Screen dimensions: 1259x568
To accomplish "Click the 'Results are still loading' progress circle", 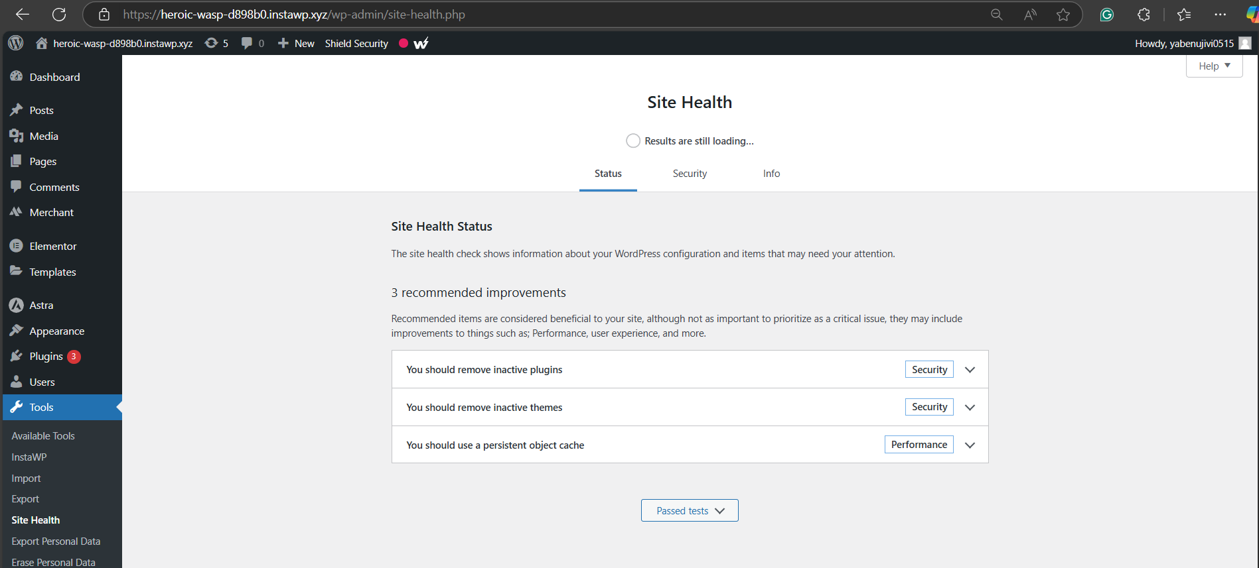I will [x=633, y=141].
